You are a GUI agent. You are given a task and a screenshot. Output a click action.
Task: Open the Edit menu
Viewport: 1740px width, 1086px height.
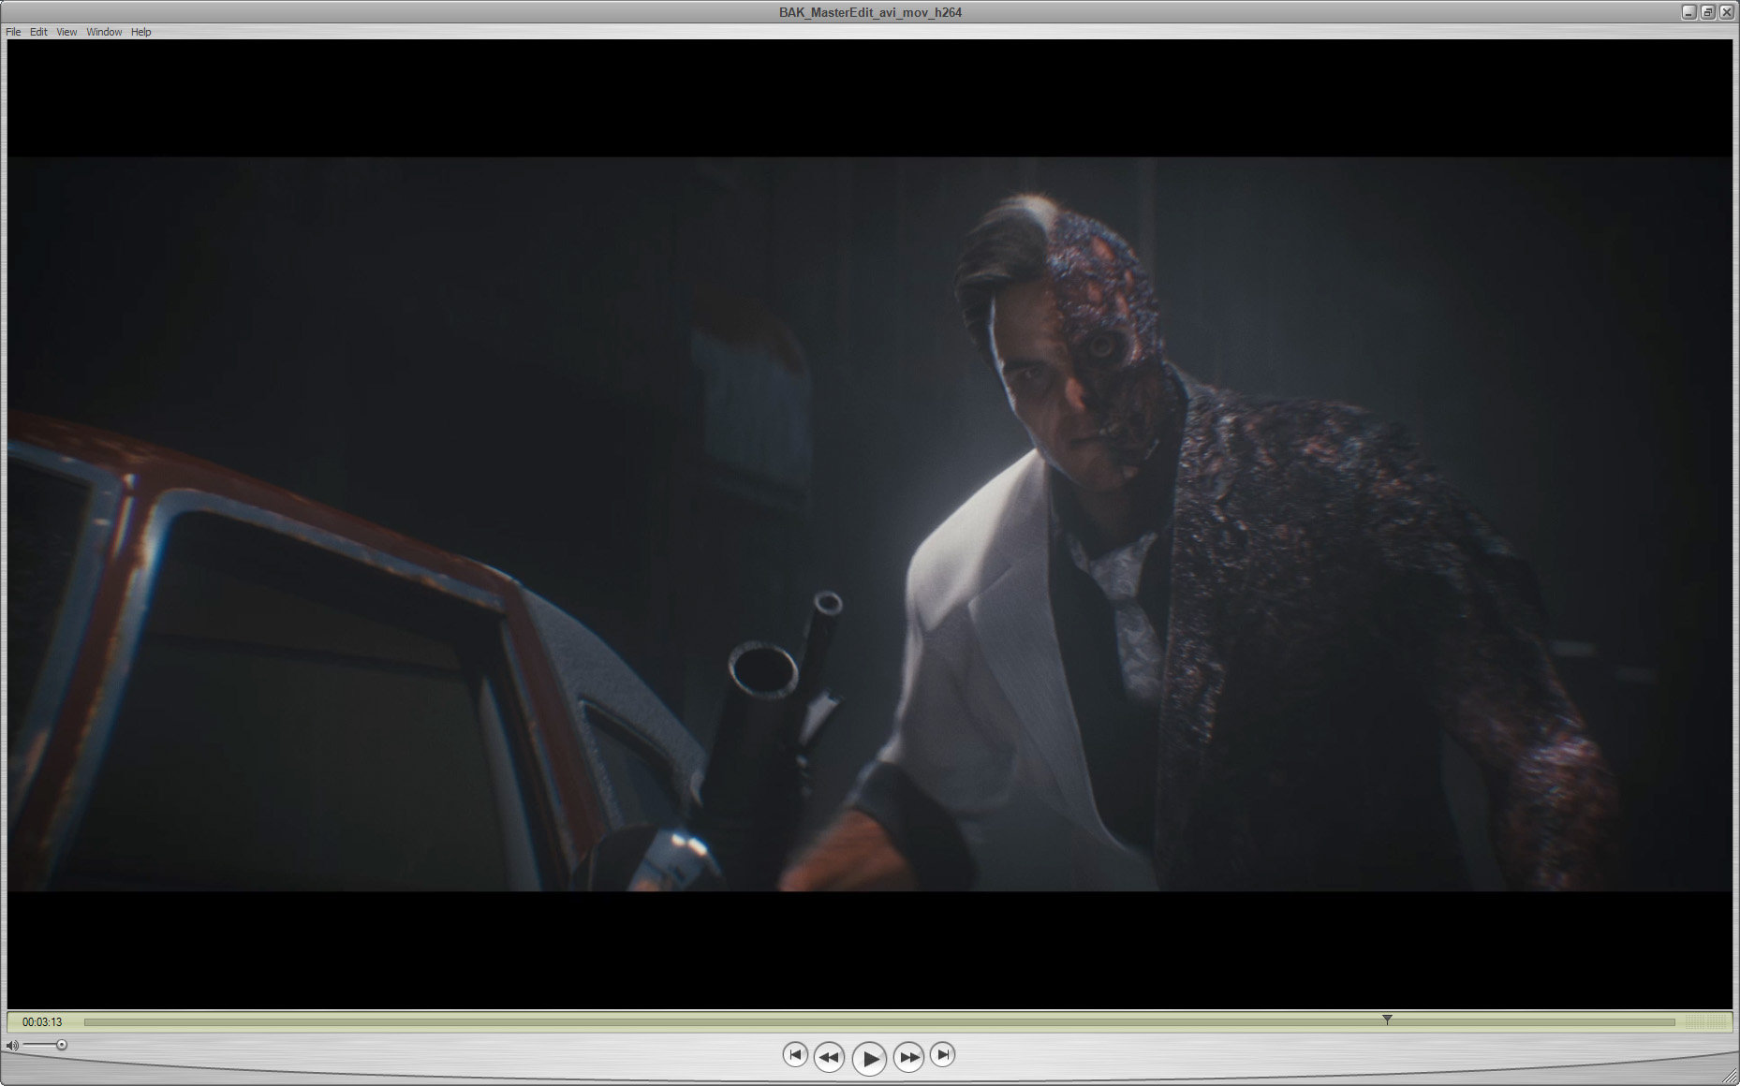click(x=38, y=32)
